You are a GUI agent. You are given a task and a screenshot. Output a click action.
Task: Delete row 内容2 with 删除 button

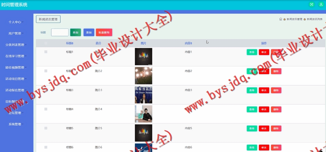pos(276,71)
